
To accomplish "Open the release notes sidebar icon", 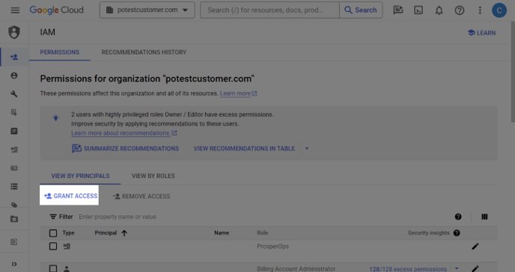I will coord(14,242).
